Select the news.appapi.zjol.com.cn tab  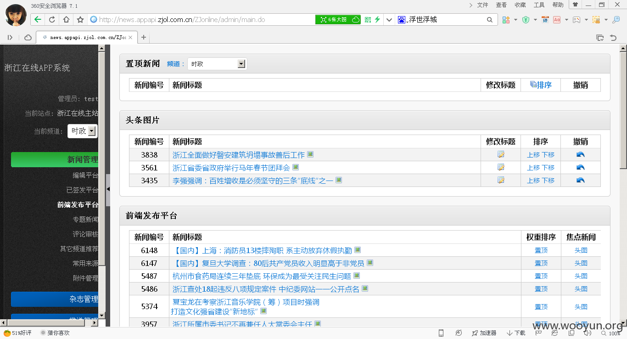[x=86, y=37]
